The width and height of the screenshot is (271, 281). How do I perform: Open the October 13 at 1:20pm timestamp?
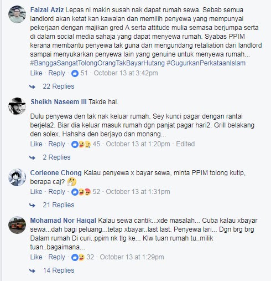[x=138, y=144]
